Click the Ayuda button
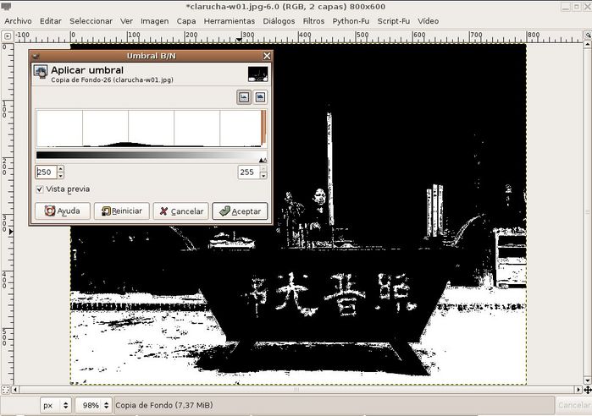Viewport: 592px width, 416px height. [x=63, y=211]
